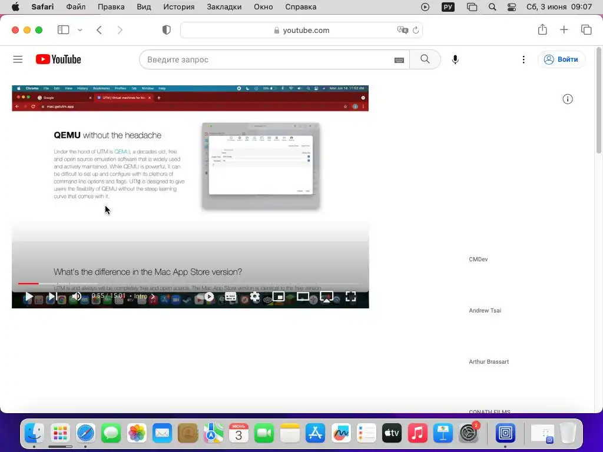Screen dimensions: 603x452
Task: Play the paused YouTube video
Action: (28, 297)
